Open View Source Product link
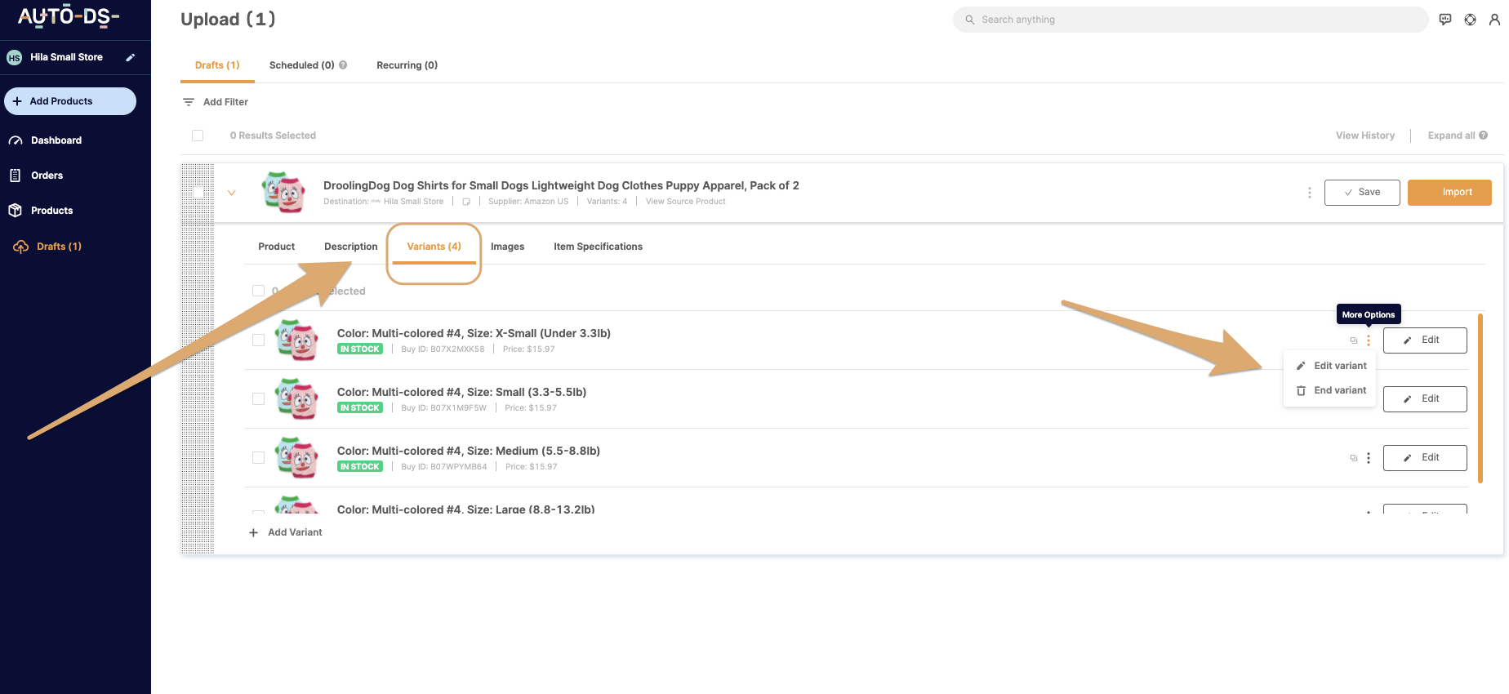The image size is (1509, 694). (x=685, y=202)
